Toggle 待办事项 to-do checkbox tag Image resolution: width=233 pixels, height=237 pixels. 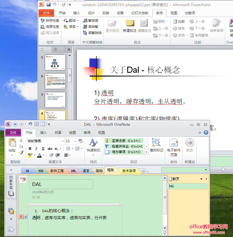[x=124, y=152]
